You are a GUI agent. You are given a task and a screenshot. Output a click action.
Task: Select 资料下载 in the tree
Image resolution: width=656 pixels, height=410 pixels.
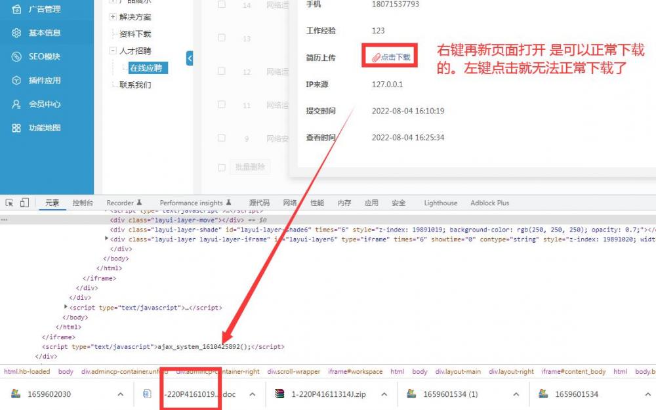pyautogui.click(x=135, y=34)
